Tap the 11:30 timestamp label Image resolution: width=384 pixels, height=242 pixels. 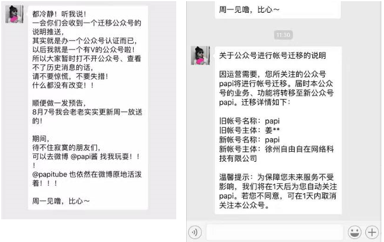coord(284,35)
